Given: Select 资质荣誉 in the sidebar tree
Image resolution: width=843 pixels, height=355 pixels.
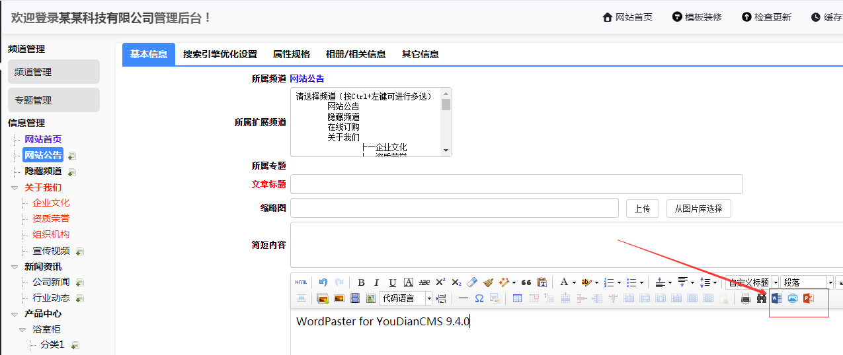Looking at the screenshot, I should click(51, 219).
